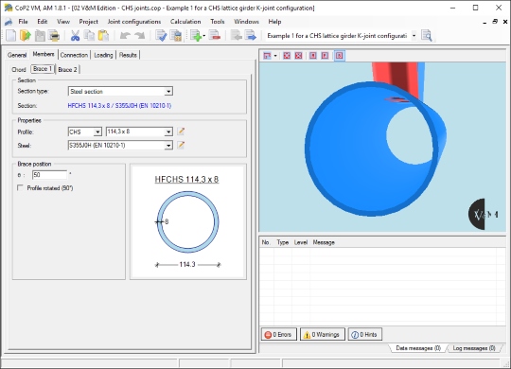Viewport: 511px width, 369px height.
Task: Expand the Section type dropdown
Action: click(168, 92)
